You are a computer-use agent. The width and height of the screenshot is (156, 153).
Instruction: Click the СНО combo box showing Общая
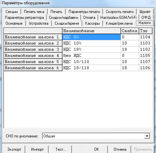click(96, 136)
